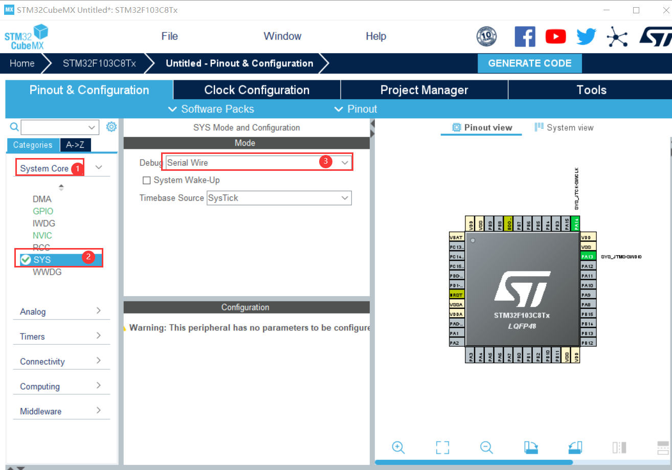
Task: Switch to the Tools tab
Action: click(x=591, y=90)
